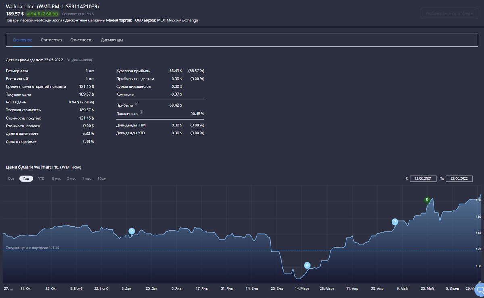Screen dimensions: 484x298
Task: Click the 28. Март axis label
Action: pos(327,289)
